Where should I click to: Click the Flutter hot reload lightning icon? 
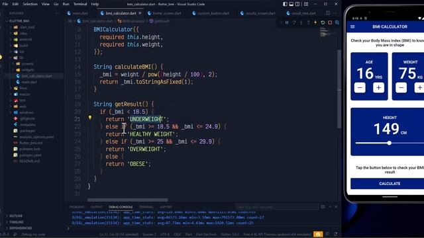tap(315, 22)
